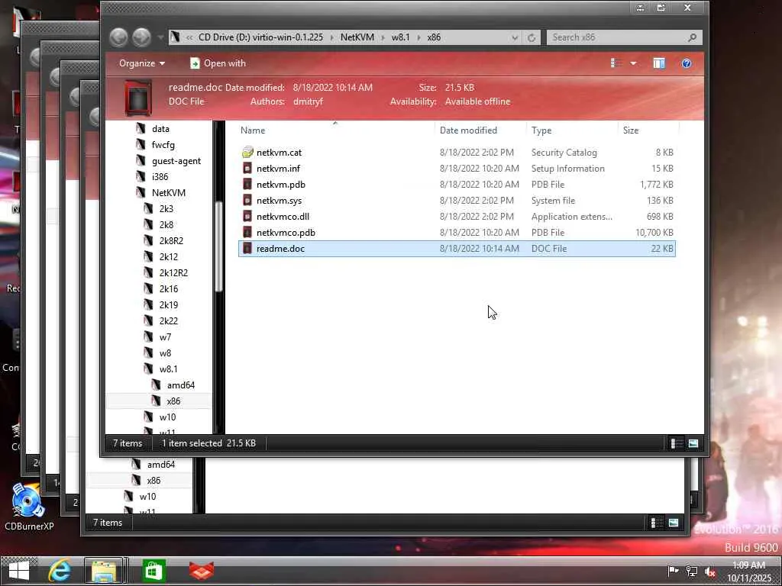The height and width of the screenshot is (586, 782).
Task: Sort by Size column header
Action: 648,130
